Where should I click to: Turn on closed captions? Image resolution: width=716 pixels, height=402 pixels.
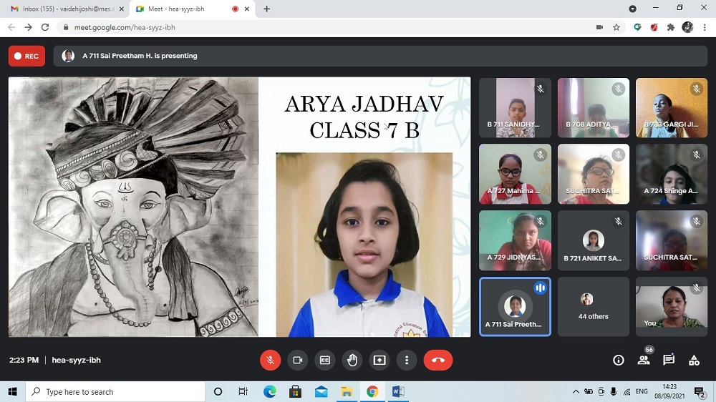point(325,361)
